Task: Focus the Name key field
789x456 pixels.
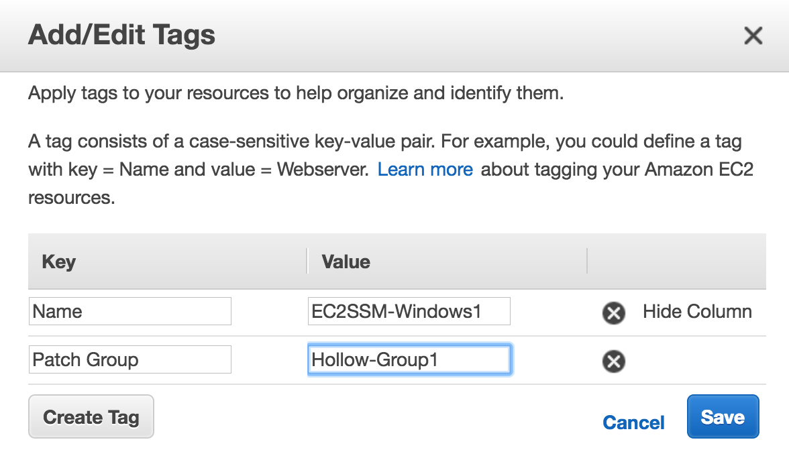Action: (x=130, y=312)
